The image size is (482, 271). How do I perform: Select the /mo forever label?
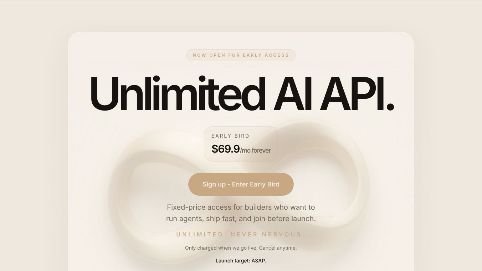[x=255, y=150]
